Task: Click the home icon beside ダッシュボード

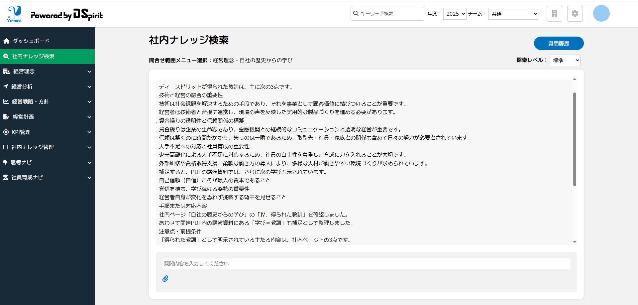Action: pos(6,41)
